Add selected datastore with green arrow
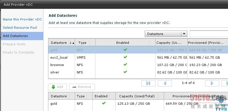This screenshot has height=111, width=228. tap(57, 87)
